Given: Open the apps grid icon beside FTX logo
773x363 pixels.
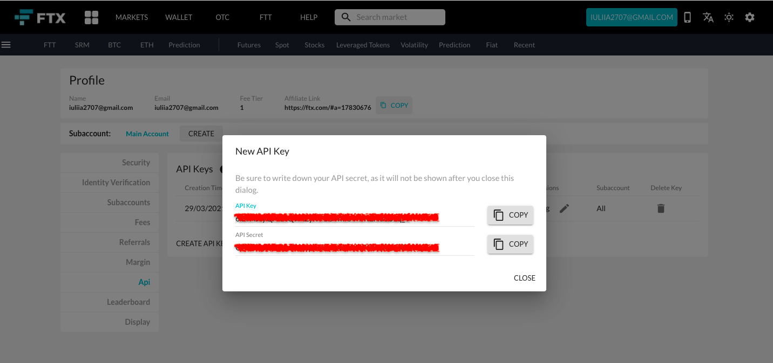Looking at the screenshot, I should tap(91, 17).
